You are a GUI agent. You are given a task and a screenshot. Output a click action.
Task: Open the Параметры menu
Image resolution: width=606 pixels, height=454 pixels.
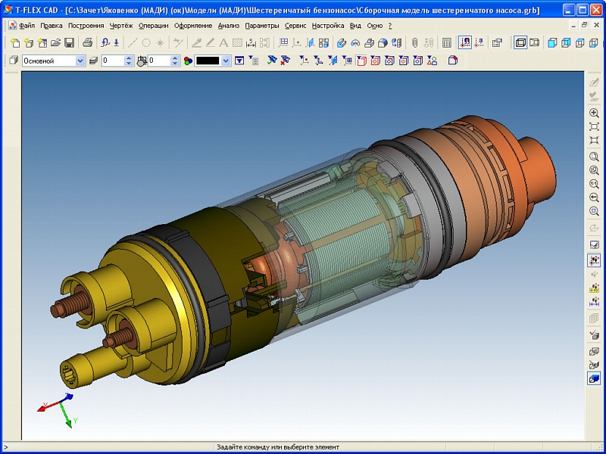(x=261, y=26)
